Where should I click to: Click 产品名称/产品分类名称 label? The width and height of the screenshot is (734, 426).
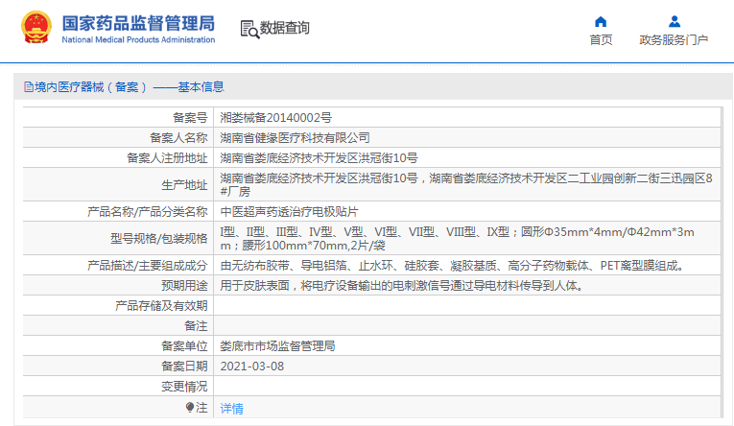(x=147, y=212)
